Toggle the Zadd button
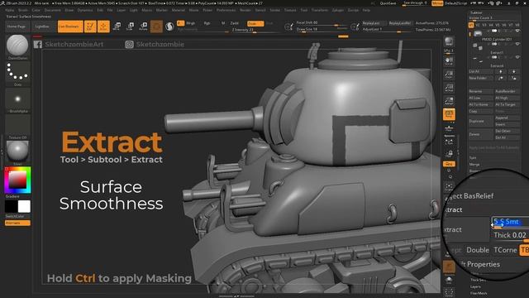 [235, 23]
